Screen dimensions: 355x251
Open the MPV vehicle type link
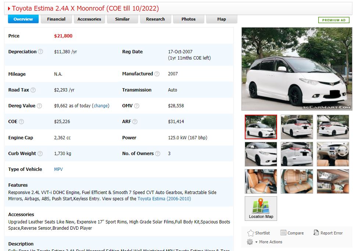pos(58,169)
